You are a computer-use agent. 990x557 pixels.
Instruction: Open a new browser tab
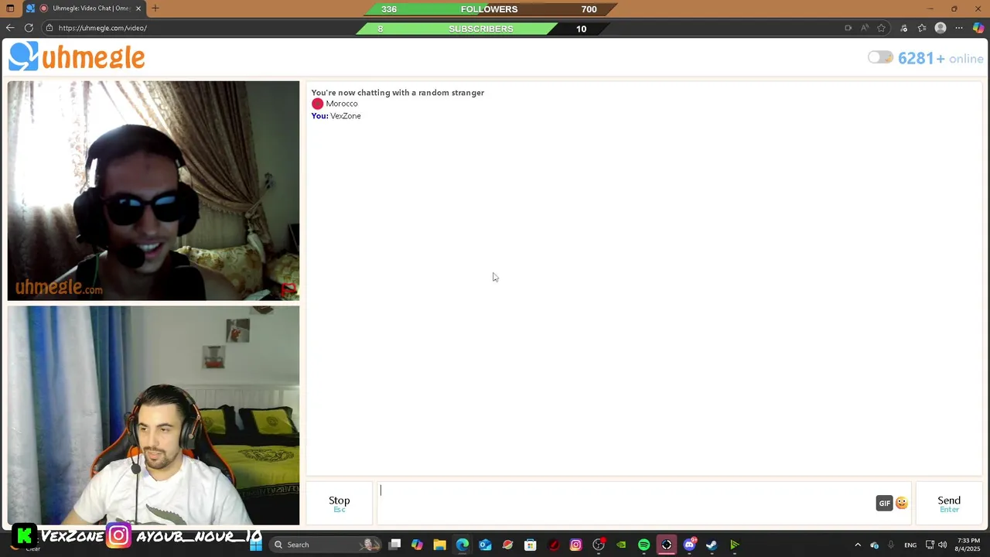point(155,9)
